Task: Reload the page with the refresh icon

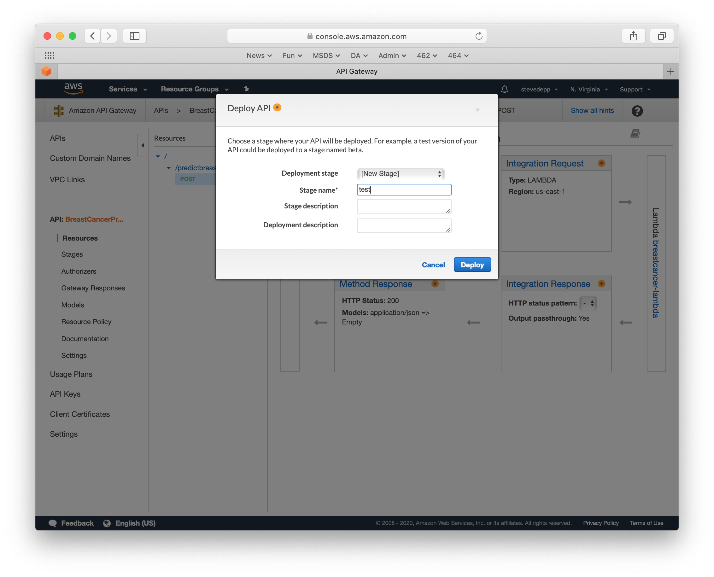Action: (479, 36)
